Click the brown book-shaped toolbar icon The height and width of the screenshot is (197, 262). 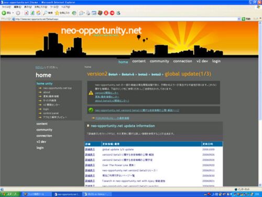100,13
